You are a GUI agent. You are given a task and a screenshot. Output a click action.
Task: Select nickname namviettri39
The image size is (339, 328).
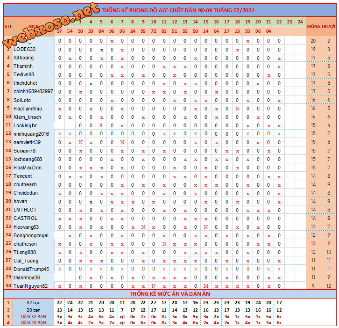[x=27, y=142]
